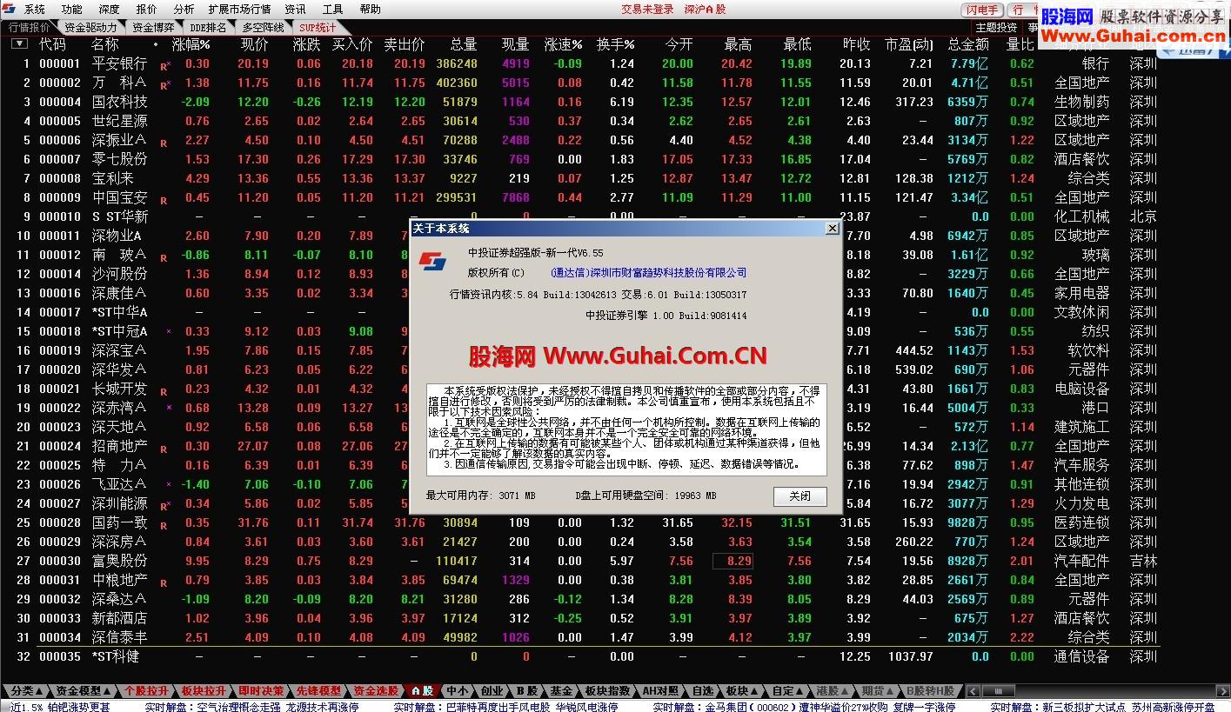Expand the 板块▲ bottom tab menu
The height and width of the screenshot is (712, 1231).
[x=742, y=691]
